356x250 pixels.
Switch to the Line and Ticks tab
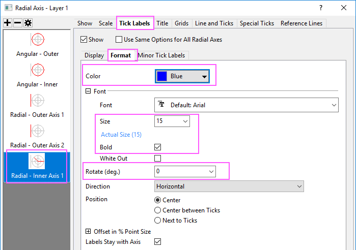(x=214, y=23)
